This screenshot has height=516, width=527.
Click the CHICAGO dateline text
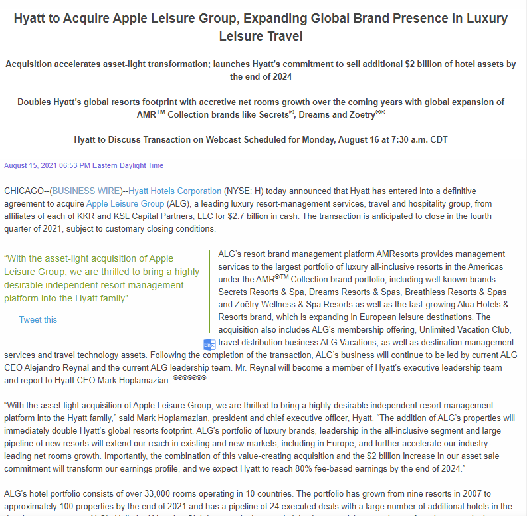[x=25, y=191]
